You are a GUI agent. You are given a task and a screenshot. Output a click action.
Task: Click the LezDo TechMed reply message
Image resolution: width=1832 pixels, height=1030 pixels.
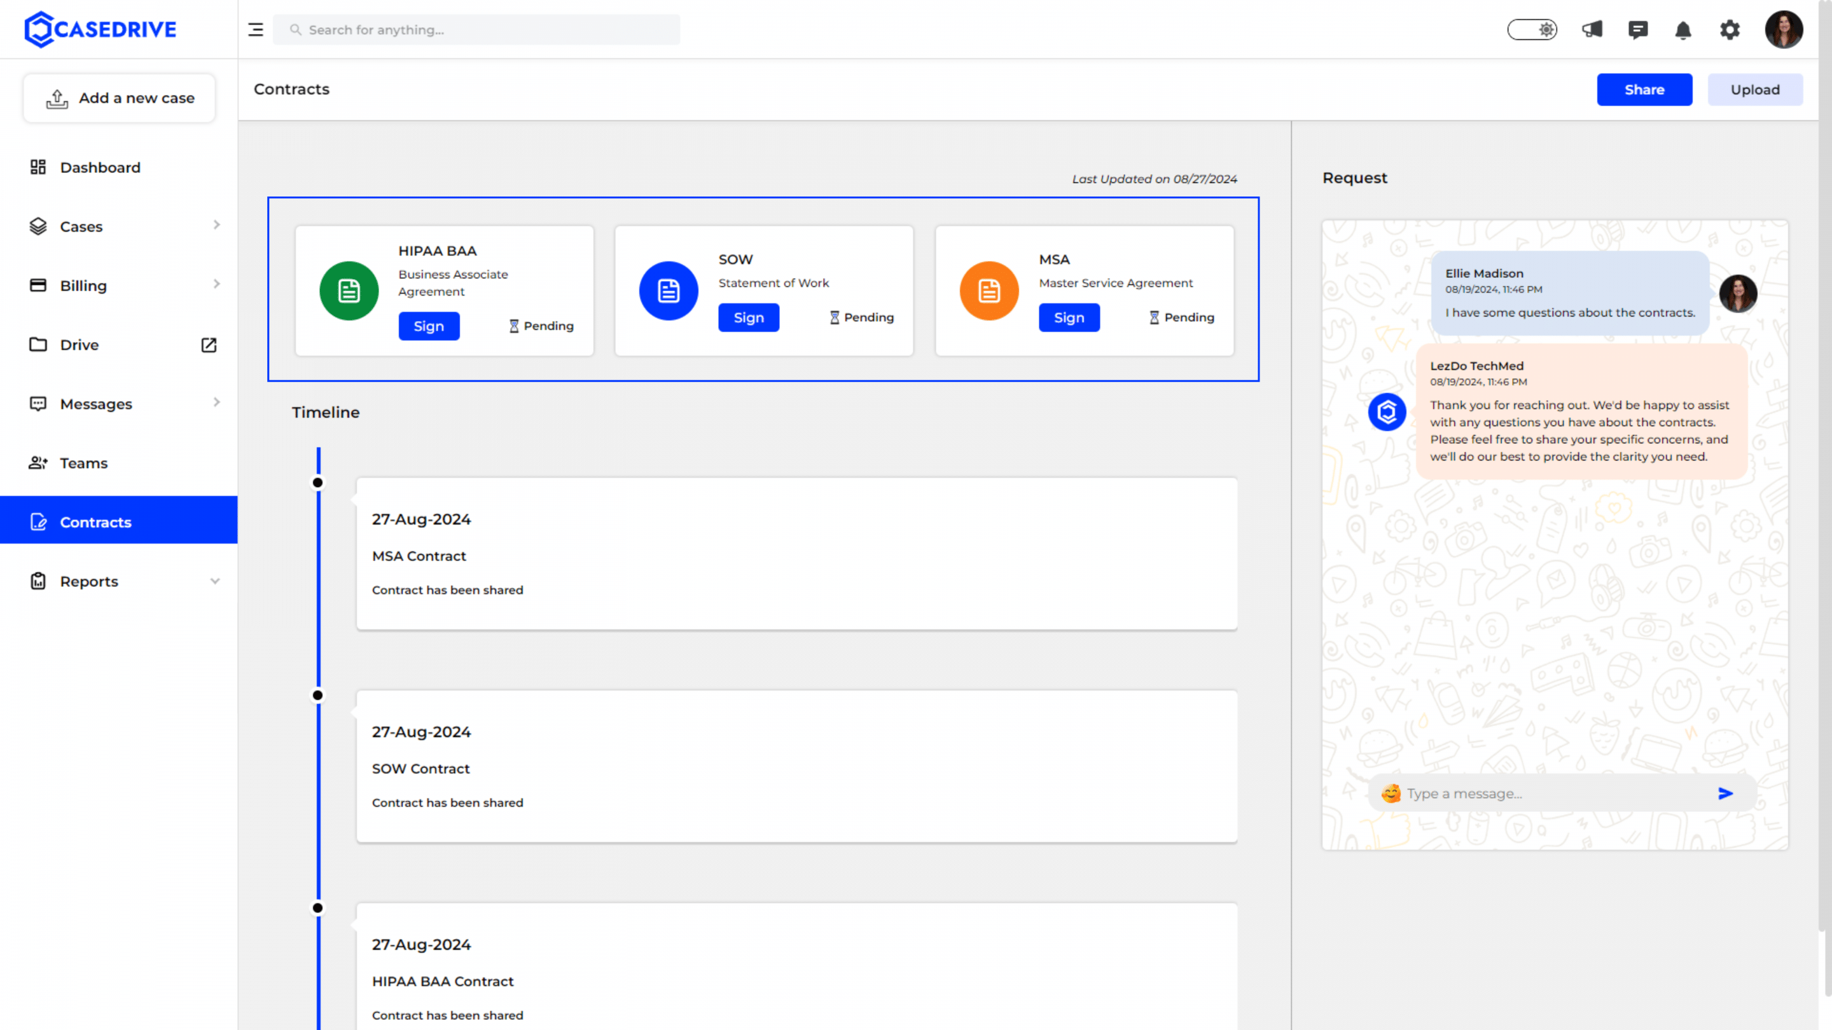pyautogui.click(x=1581, y=411)
